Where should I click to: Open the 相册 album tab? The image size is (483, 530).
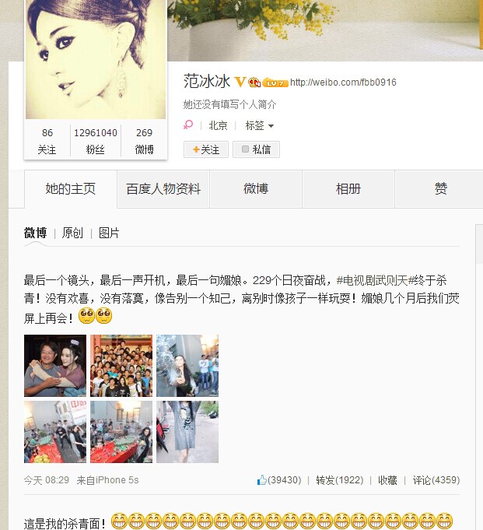[348, 189]
